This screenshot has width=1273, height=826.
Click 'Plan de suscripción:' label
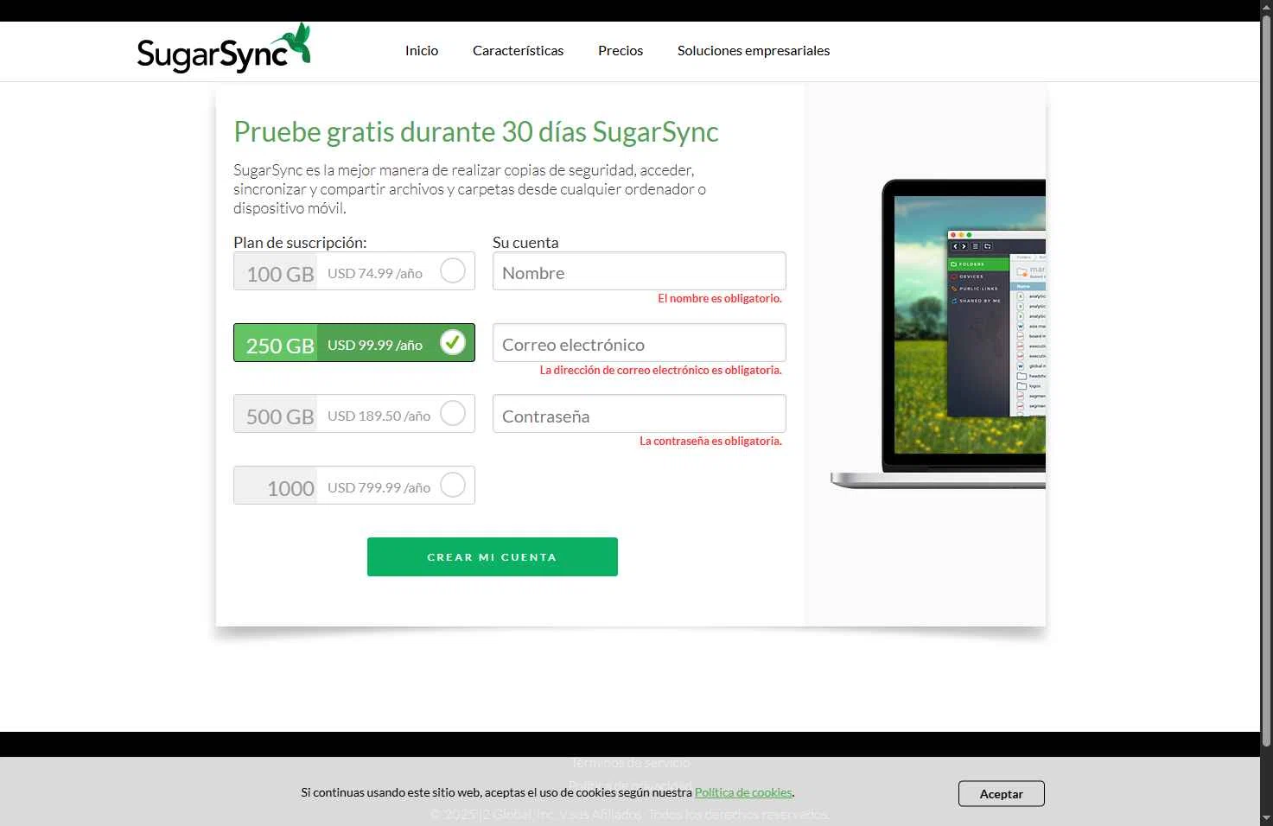click(300, 243)
